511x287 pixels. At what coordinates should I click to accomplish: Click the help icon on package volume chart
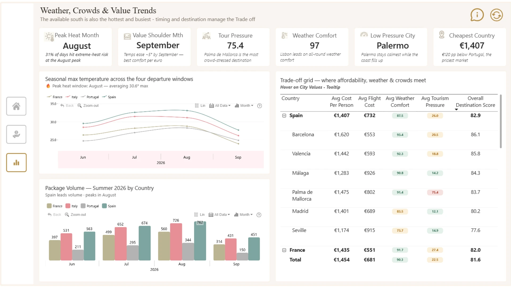pos(259,215)
